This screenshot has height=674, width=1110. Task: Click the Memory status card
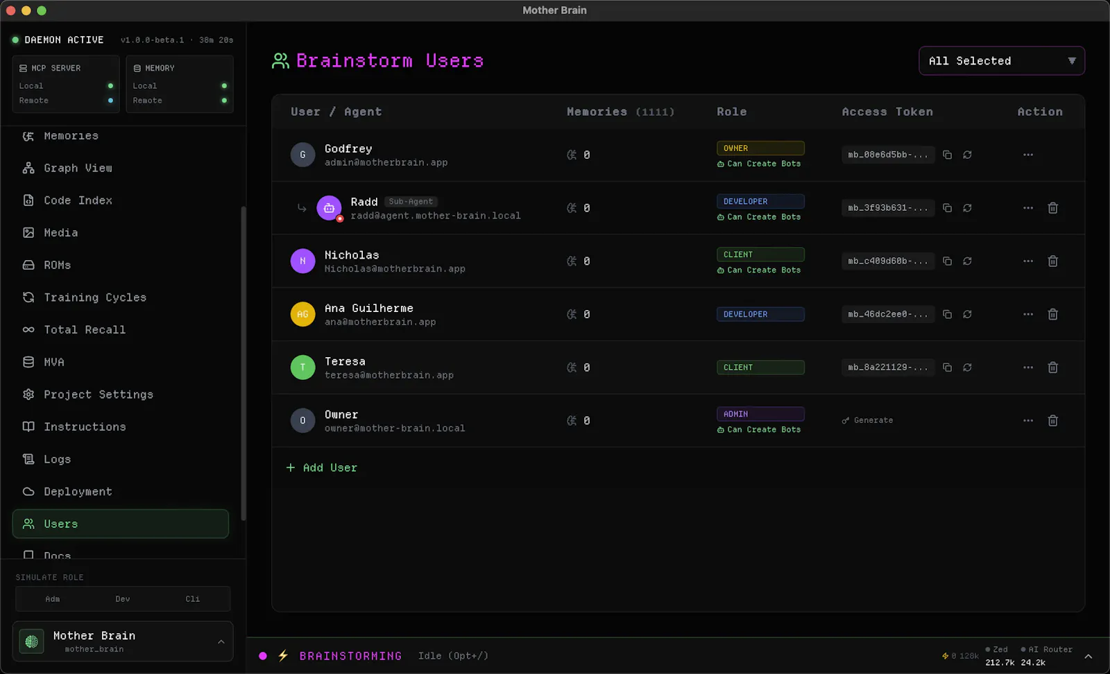[180, 84]
